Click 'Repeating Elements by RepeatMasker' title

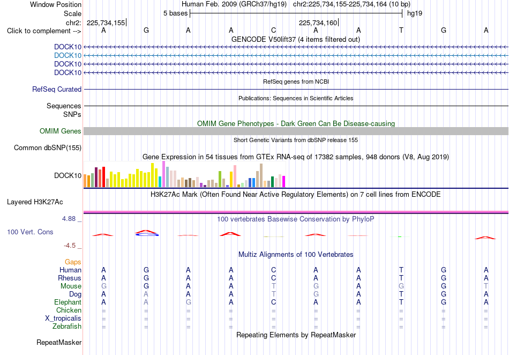click(x=296, y=335)
